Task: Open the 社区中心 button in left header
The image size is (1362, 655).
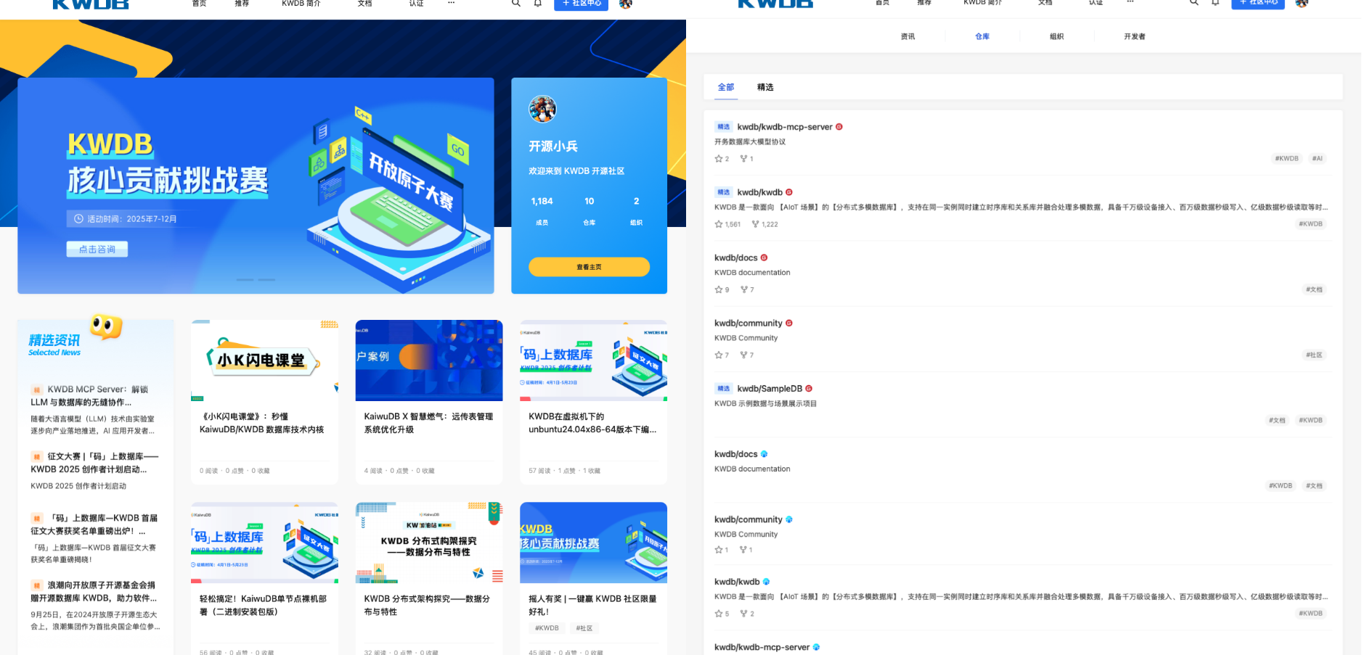Action: 581,4
